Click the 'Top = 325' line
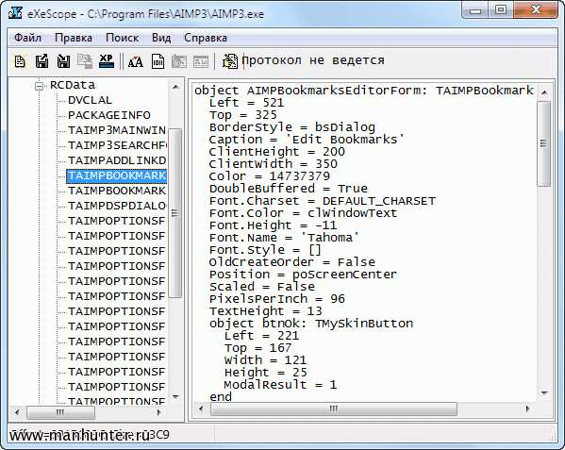The height and width of the screenshot is (450, 565). [242, 115]
